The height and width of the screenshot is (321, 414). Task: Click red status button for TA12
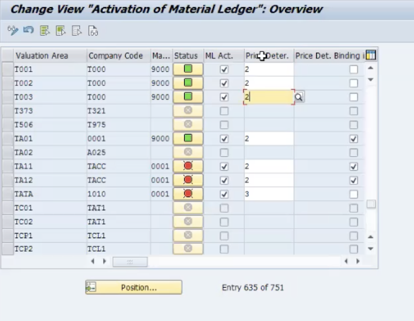click(188, 180)
